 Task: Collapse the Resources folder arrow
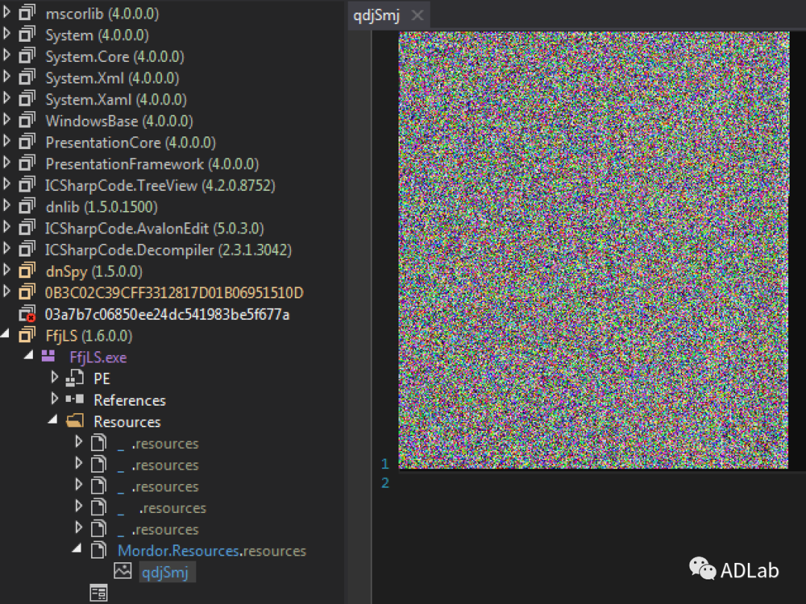(x=54, y=421)
